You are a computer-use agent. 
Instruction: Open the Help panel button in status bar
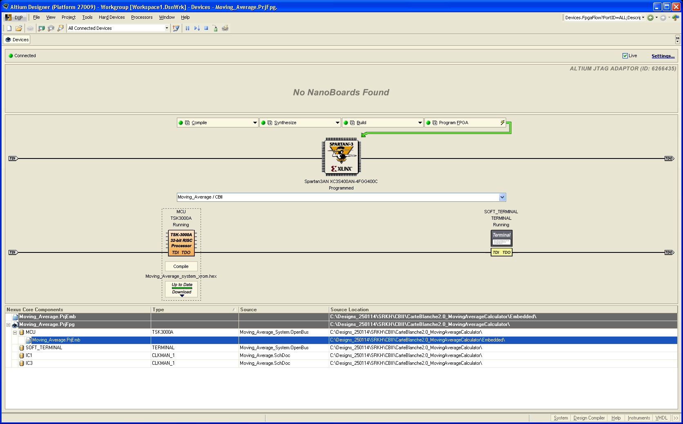[x=616, y=418]
